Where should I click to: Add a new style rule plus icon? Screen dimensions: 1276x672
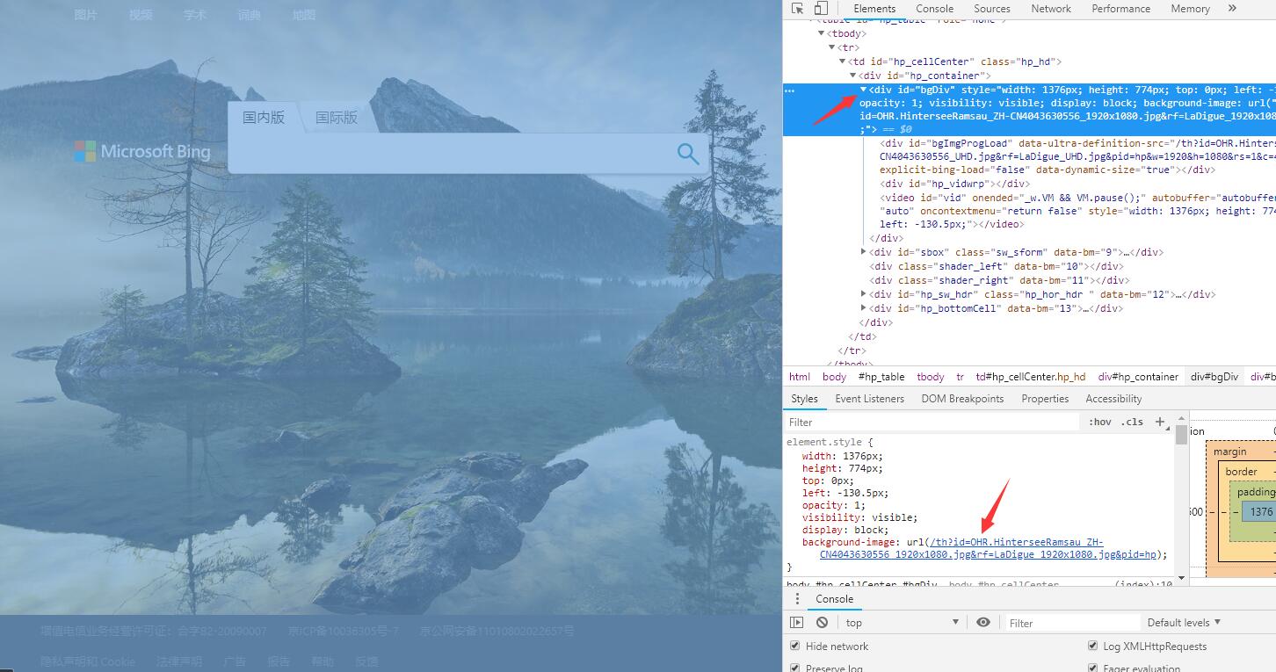(1159, 422)
